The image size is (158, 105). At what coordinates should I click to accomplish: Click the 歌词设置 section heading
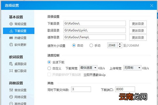coord(16,57)
